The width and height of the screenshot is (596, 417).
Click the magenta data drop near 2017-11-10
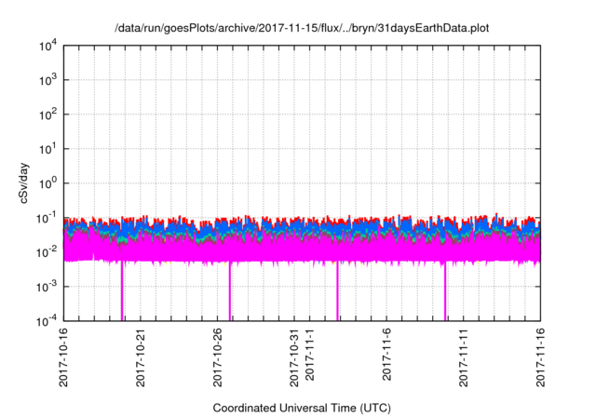click(445, 292)
